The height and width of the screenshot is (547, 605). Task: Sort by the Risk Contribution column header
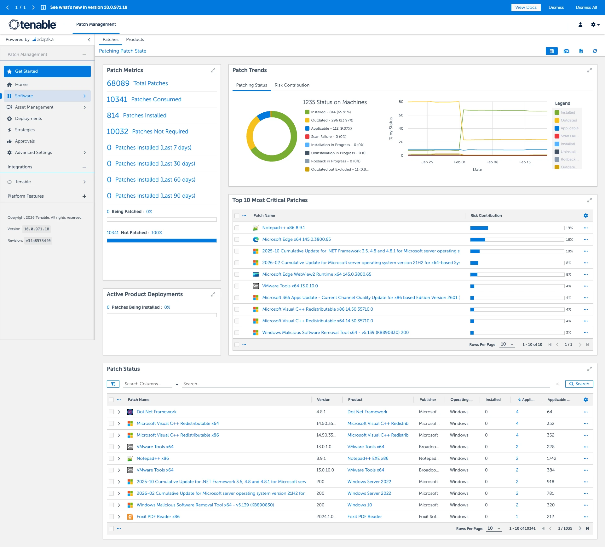[486, 216]
